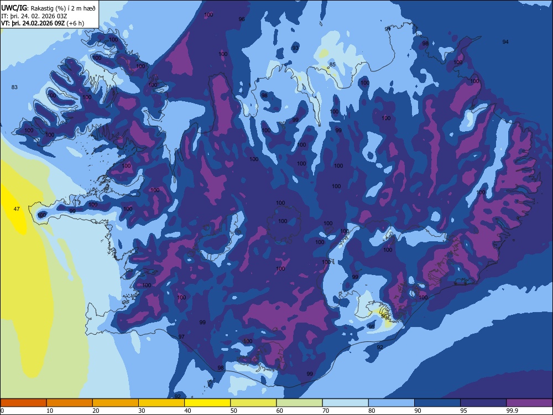
Task: Click the '85' value in the northern light patch
Action: coord(332,65)
